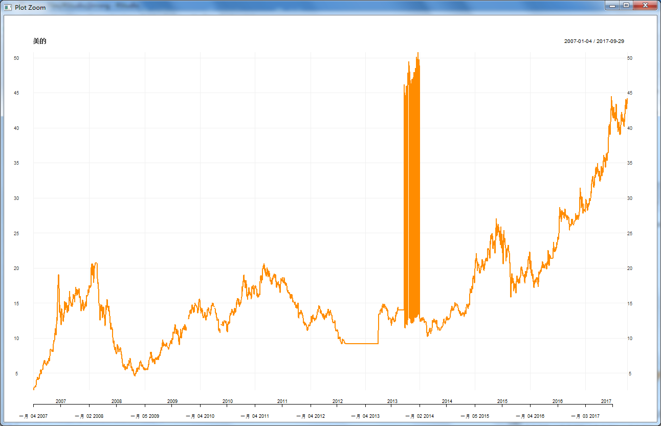The height and width of the screenshot is (426, 661).
Task: Click the year label 2009
Action: [x=172, y=401]
